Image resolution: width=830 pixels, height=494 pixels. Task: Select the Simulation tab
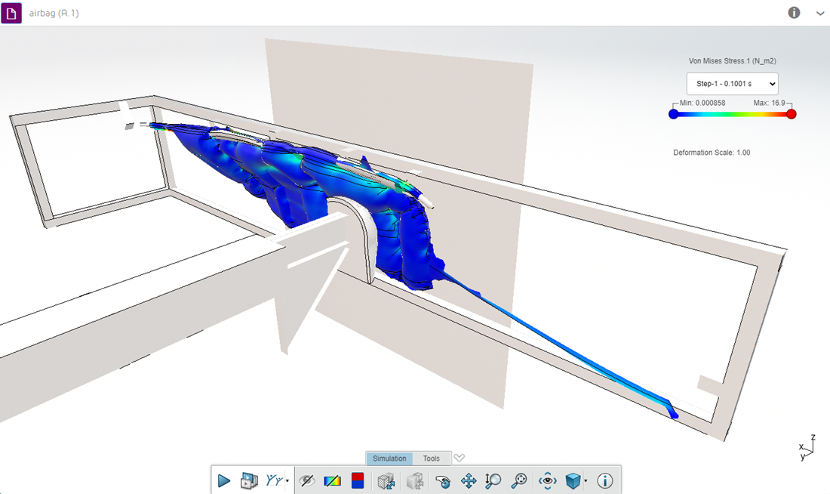point(389,458)
